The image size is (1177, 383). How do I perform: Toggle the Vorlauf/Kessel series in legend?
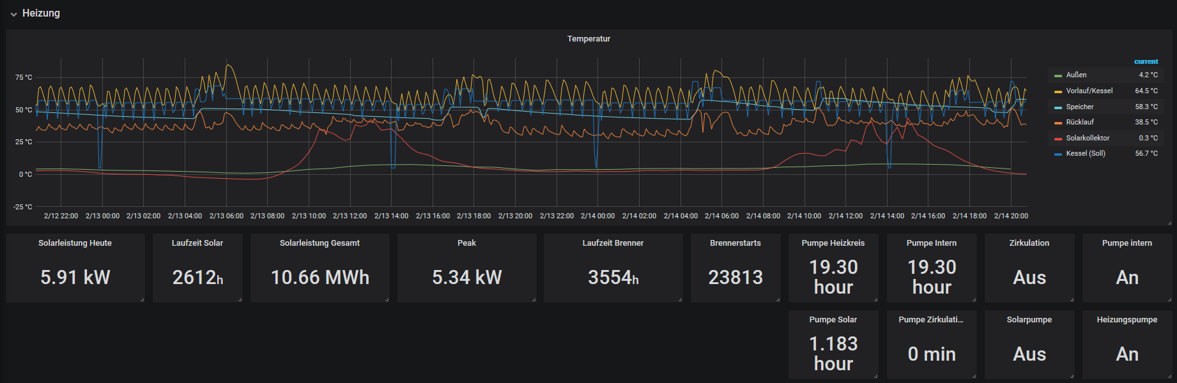[1089, 91]
